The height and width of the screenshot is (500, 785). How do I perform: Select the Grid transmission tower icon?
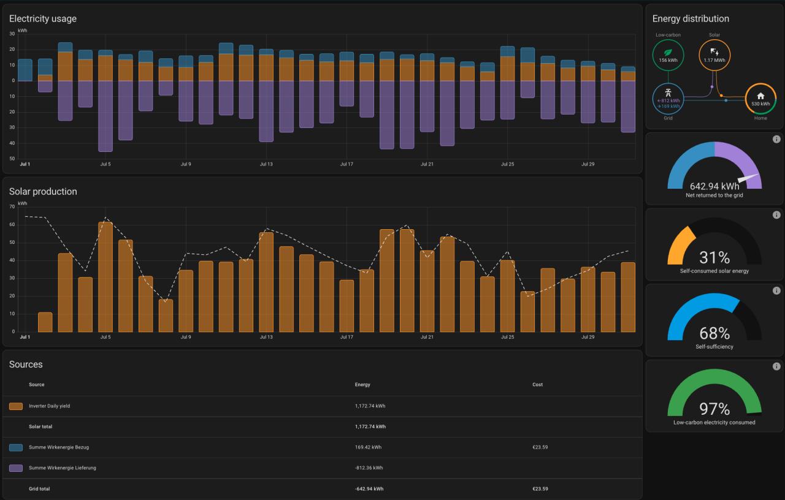click(668, 93)
